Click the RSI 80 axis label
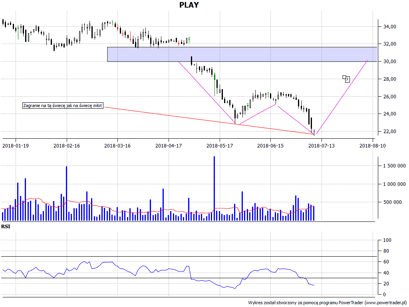The height and width of the screenshot is (307, 409). tap(386, 251)
